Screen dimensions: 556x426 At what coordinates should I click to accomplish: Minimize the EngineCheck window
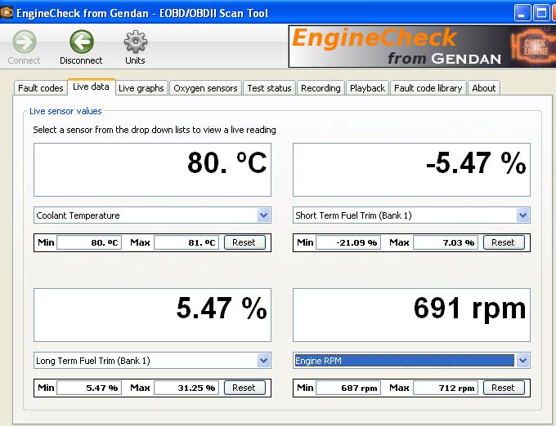point(522,13)
